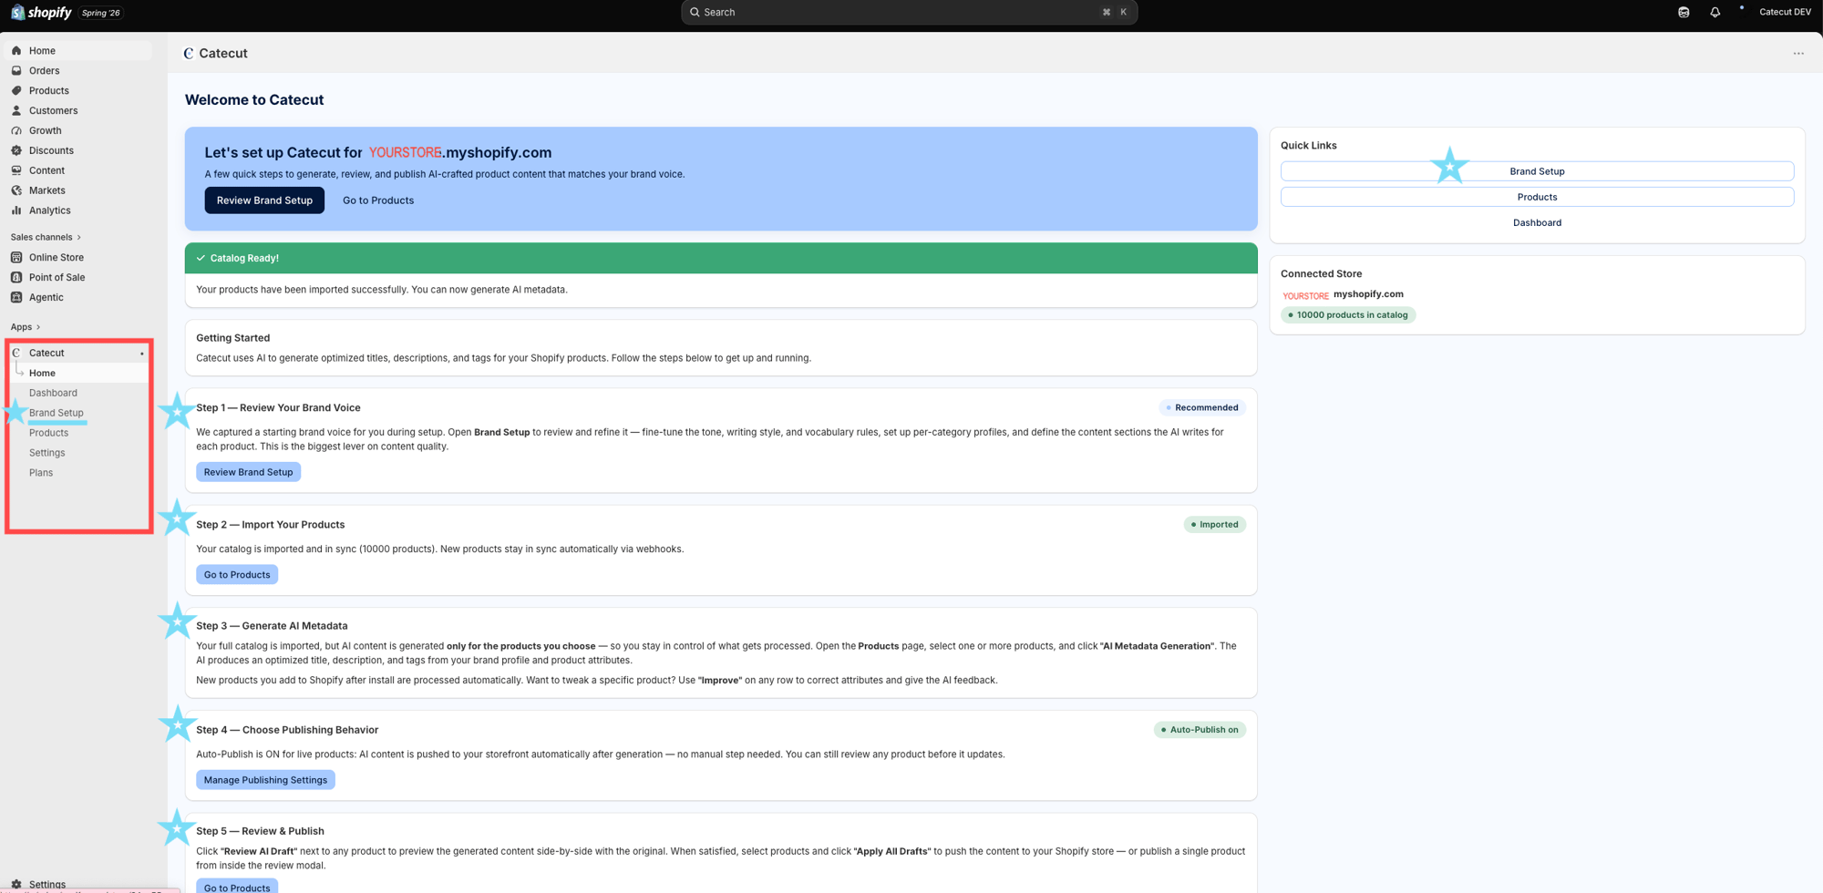
Task: Click the Settings gear icon at bottom
Action: 16,884
